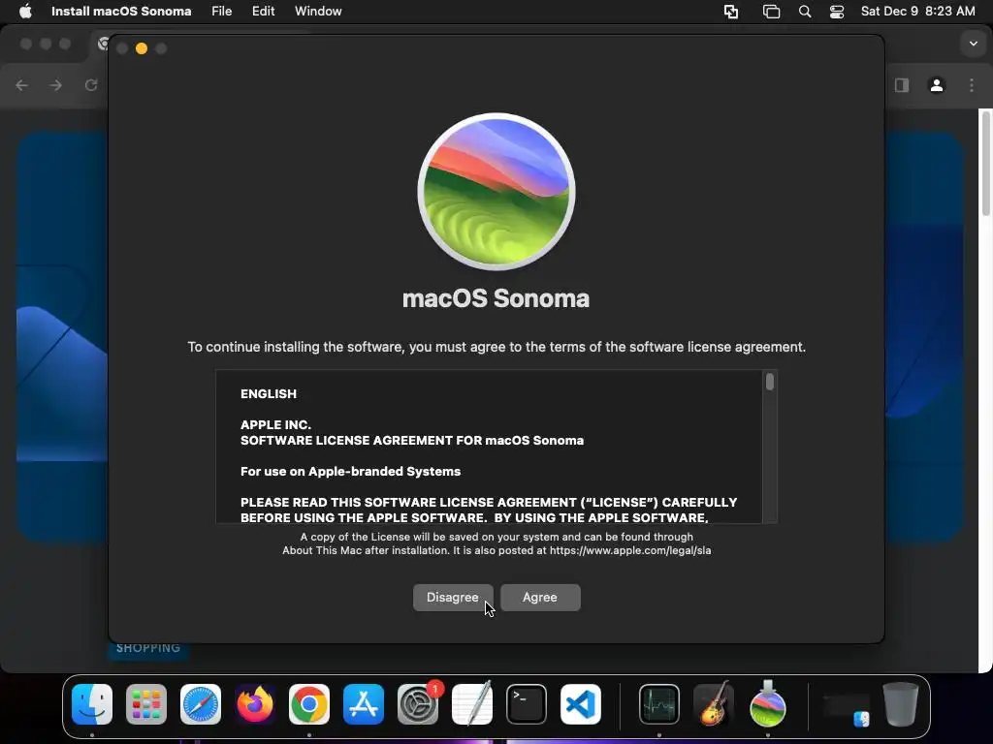
Task: Click the Stage Manager windows icon in menu bar
Action: [x=771, y=12]
